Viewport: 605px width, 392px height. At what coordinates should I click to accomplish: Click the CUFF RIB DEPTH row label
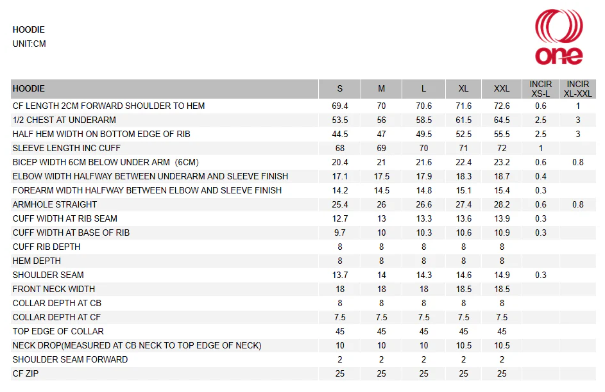(x=47, y=247)
